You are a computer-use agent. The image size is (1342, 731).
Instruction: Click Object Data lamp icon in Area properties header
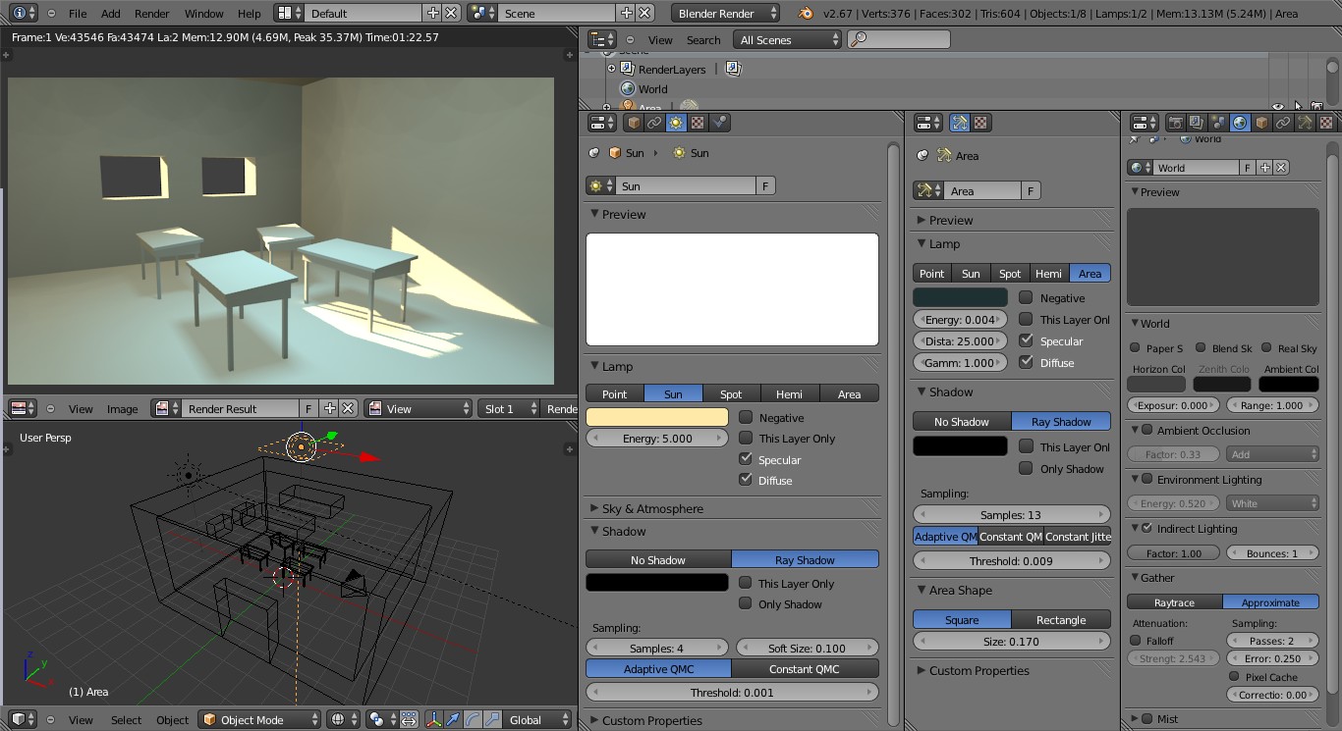click(960, 123)
